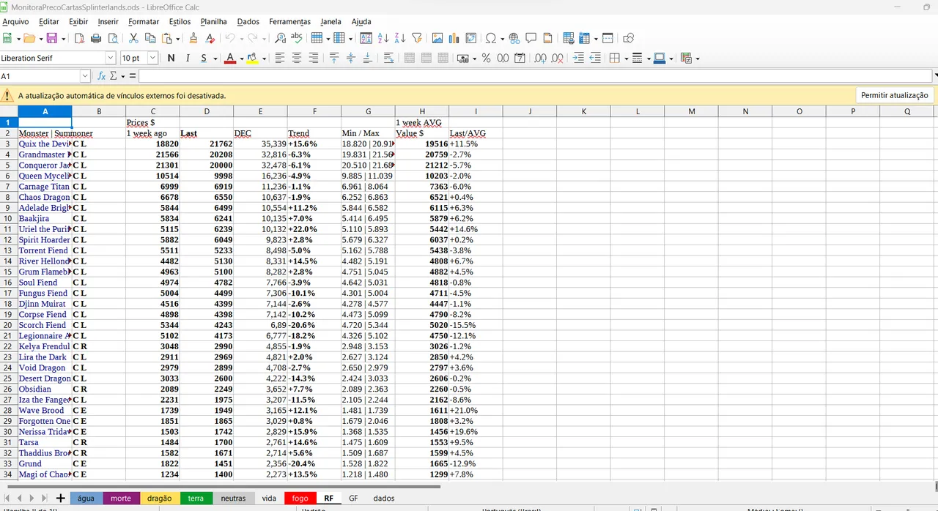Screen dimensions: 938x511
Task: Expand the formula bar
Action: pyautogui.click(x=935, y=76)
